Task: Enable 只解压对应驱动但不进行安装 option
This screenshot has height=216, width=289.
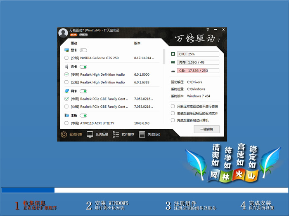Action: [x=173, y=106]
